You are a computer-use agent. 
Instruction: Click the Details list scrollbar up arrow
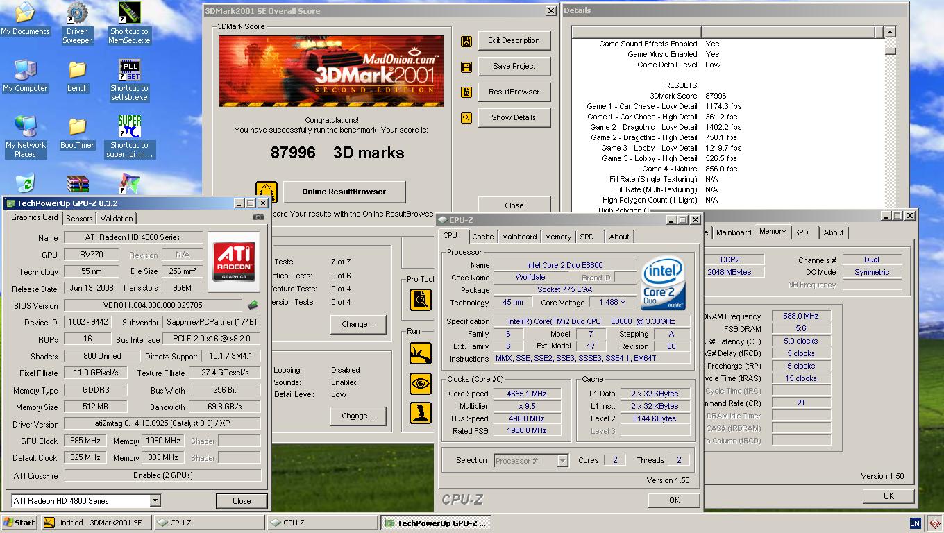pos(890,32)
